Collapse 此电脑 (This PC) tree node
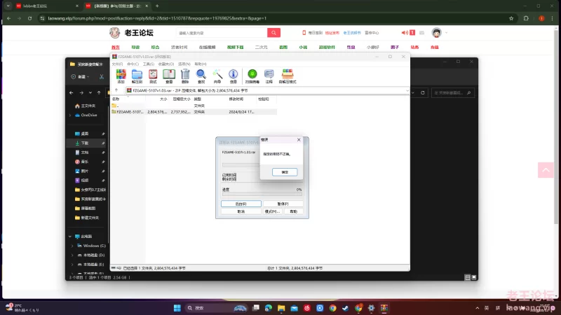561x315 pixels. 70,236
